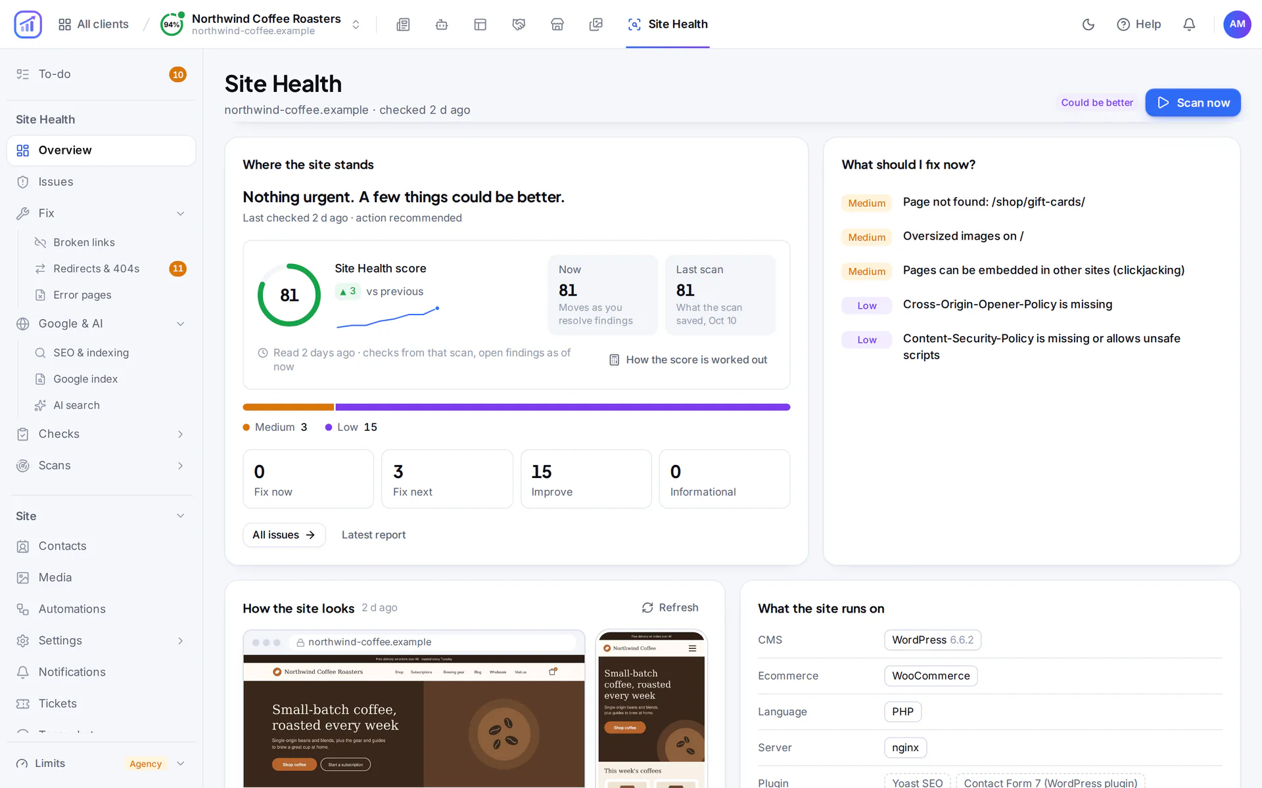Open notifications bell in the header
This screenshot has height=788, width=1262.
[1189, 24]
